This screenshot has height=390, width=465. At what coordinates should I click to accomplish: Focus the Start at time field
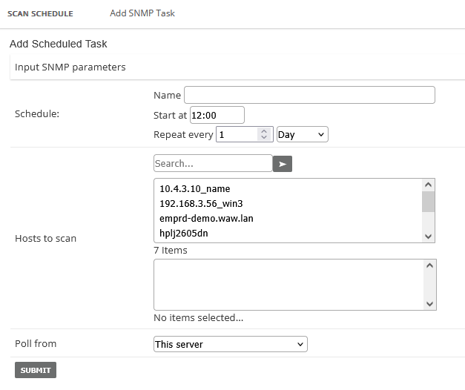217,115
